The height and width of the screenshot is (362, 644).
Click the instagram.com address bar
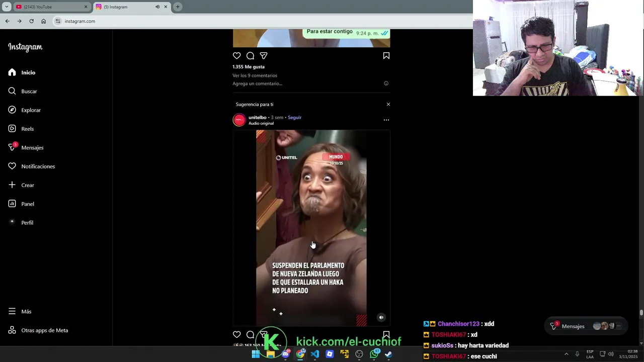pyautogui.click(x=262, y=21)
